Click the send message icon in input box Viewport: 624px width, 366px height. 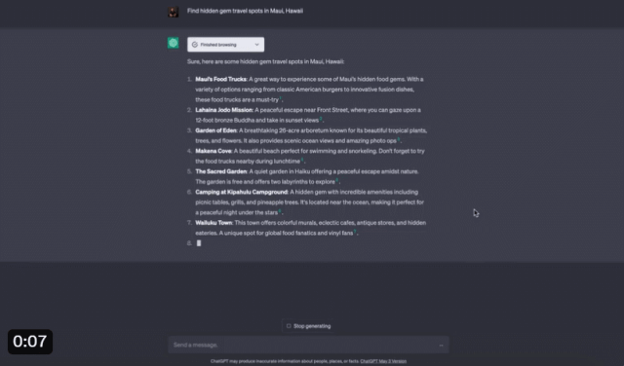pyautogui.click(x=441, y=346)
